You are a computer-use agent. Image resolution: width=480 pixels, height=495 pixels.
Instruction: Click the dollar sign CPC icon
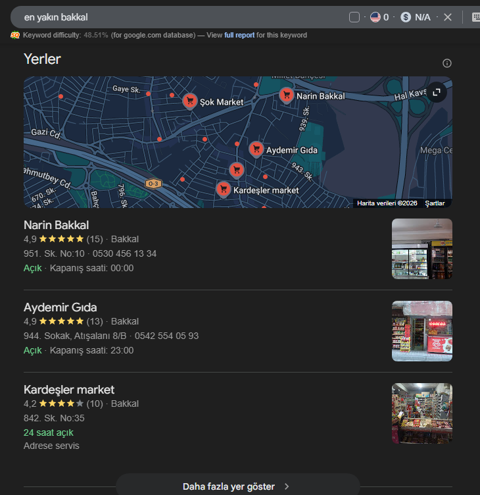point(406,17)
